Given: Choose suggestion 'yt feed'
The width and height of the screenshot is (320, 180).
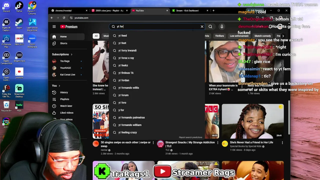Looking at the screenshot, I should [157, 35].
